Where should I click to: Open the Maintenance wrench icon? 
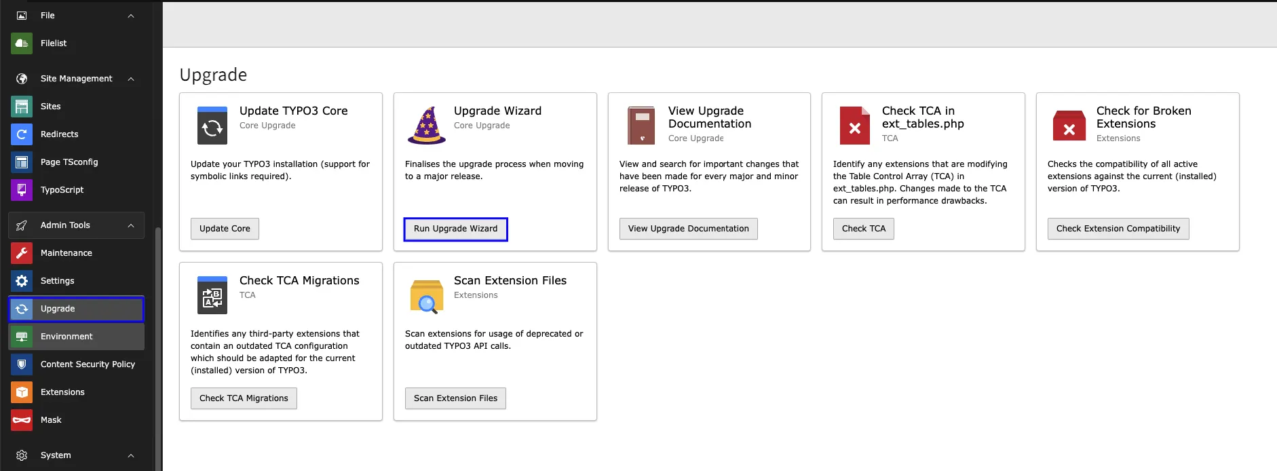pyautogui.click(x=22, y=253)
